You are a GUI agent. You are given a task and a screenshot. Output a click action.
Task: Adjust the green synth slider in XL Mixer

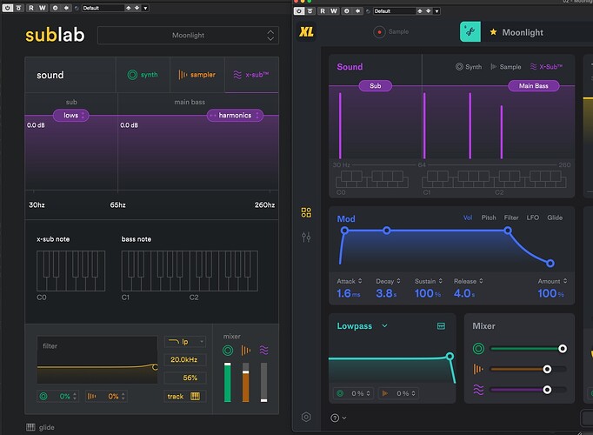coord(563,349)
